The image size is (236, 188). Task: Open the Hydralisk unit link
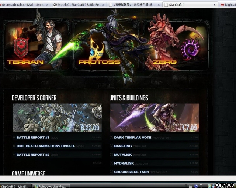124,163
